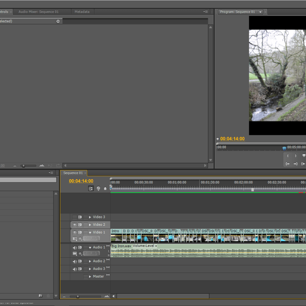Open the Metadata tab

point(82,12)
